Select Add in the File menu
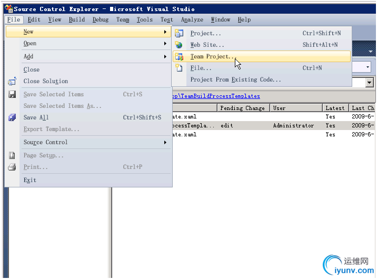The width and height of the screenshot is (377, 279). tap(88, 56)
